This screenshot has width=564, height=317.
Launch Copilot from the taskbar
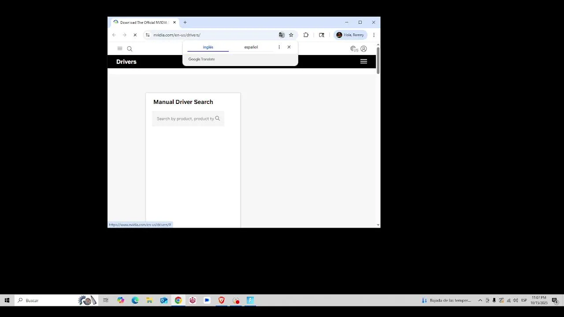tap(121, 300)
